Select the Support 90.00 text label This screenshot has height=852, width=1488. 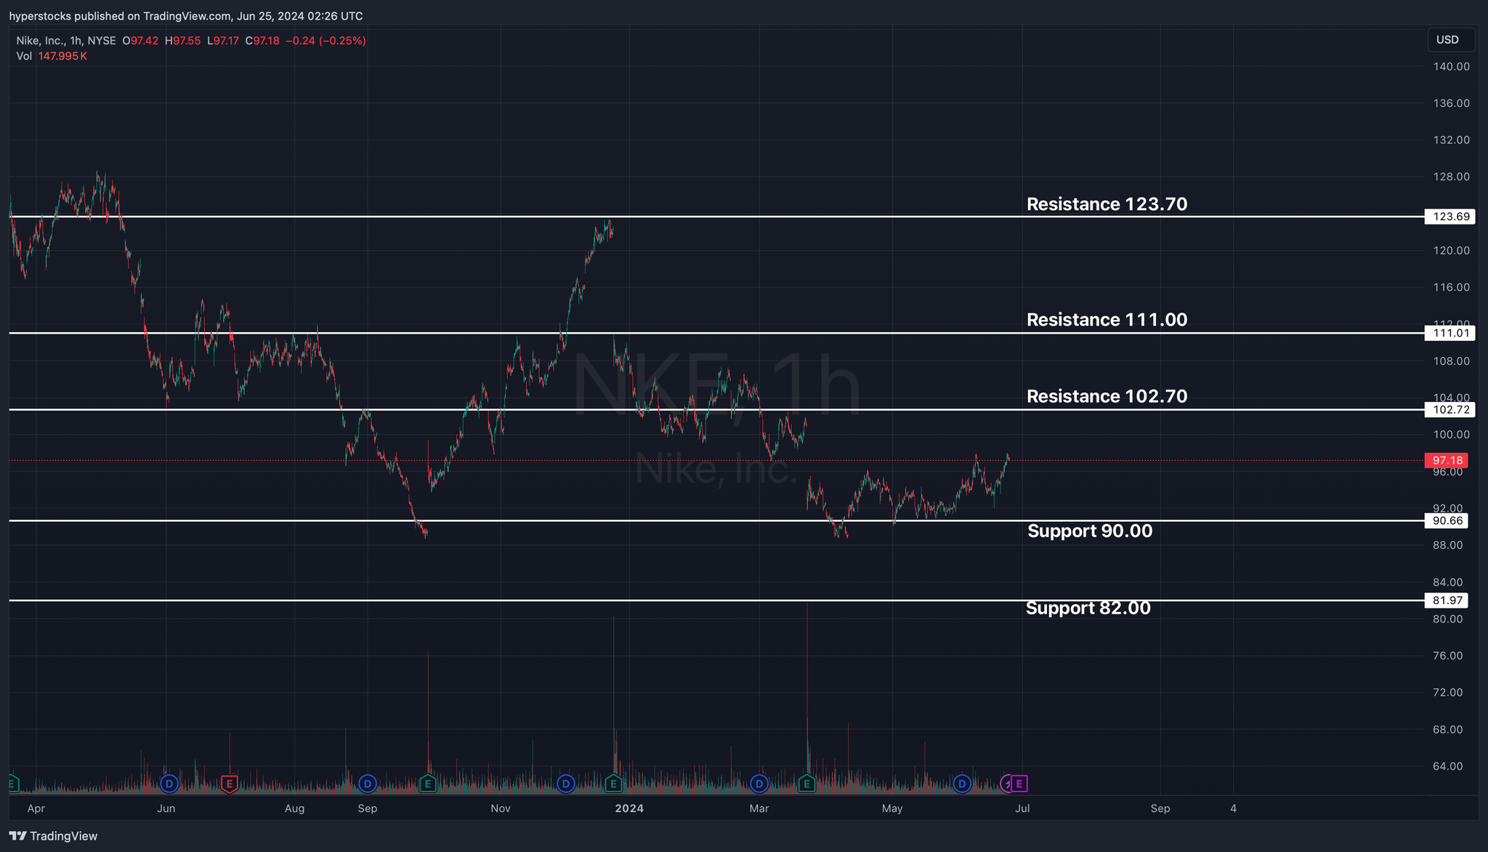tap(1089, 531)
